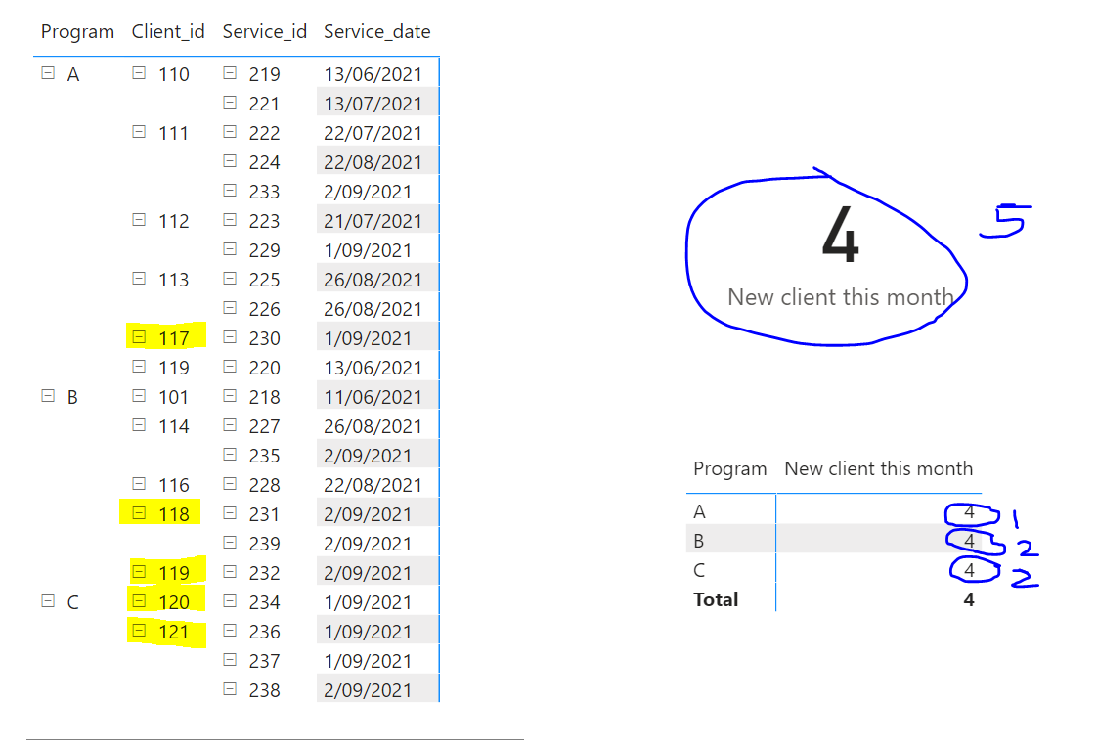
Task: Collapse Program A row group
Action: click(48, 72)
